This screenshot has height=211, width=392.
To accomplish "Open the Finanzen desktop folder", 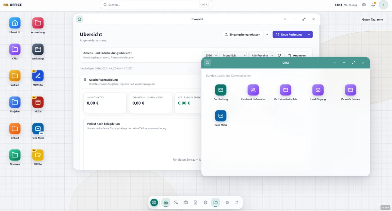I will tap(15, 155).
